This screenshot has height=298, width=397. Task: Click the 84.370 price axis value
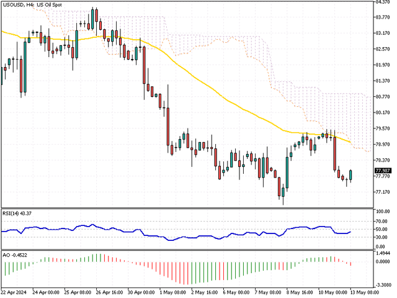coord(383,2)
